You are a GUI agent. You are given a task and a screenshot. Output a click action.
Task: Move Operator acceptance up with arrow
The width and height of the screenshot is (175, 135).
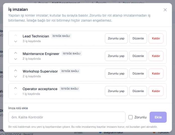point(16,88)
